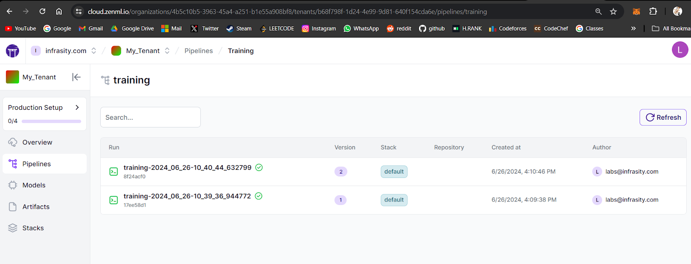The image size is (691, 264).
Task: Click the ZenML logo icon
Action: click(x=13, y=51)
